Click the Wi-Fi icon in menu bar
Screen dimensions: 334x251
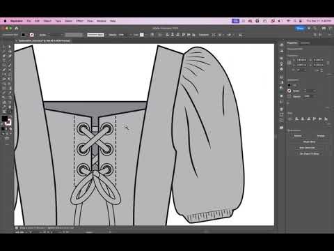tap(288, 21)
